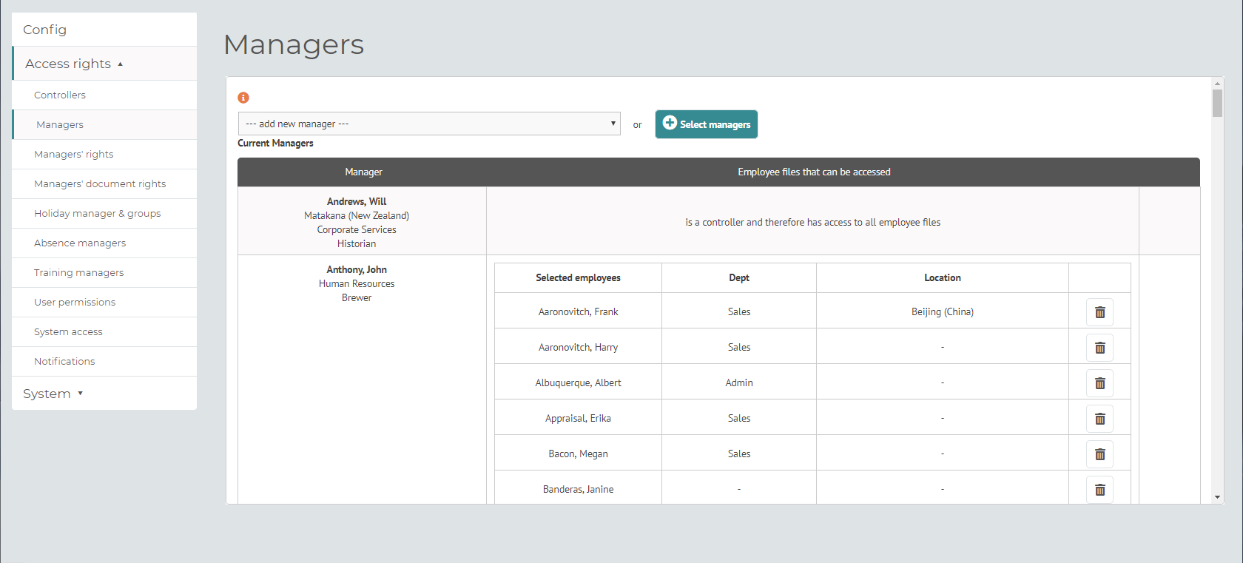The height and width of the screenshot is (563, 1243).
Task: Open Managers' document rights page
Action: 105,184
